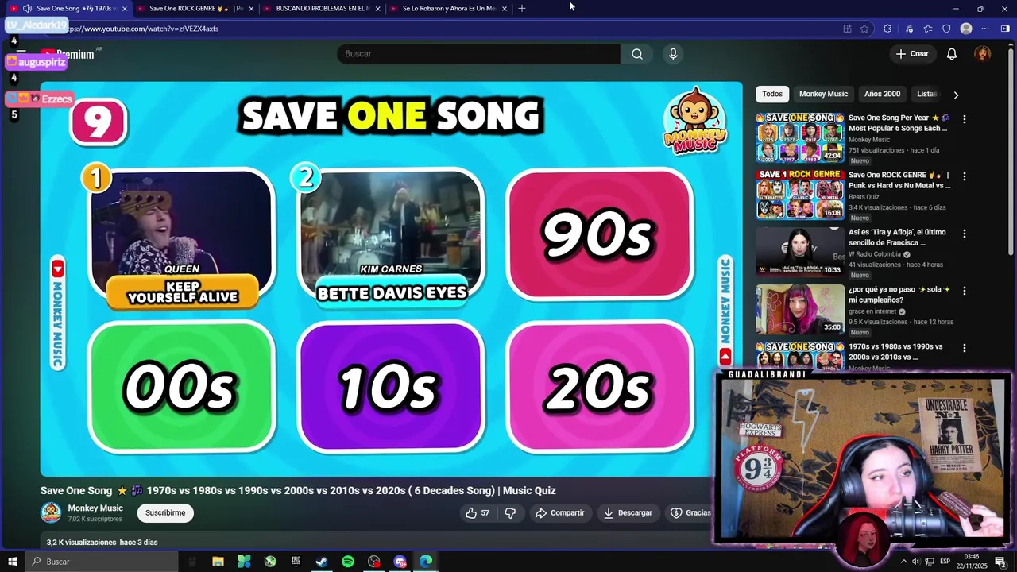Click the browser address bar URL

coord(143,29)
